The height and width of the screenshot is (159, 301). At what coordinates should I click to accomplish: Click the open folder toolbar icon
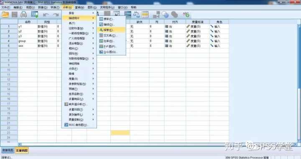click(x=5, y=15)
